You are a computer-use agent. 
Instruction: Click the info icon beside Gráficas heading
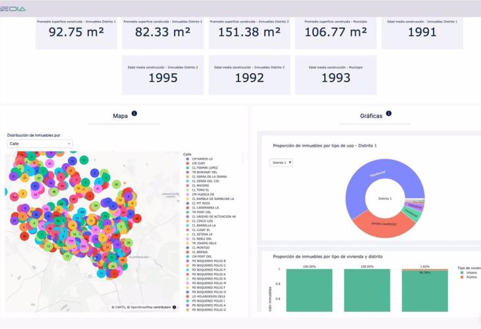[x=389, y=113]
